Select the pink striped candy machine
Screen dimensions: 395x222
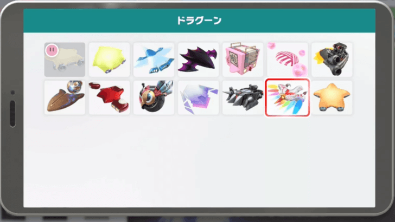[x=288, y=60]
